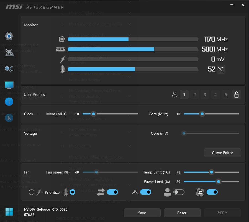This screenshot has width=249, height=222.
Task: Click the K Kombustor sidebar icon
Action: (x=9, y=118)
